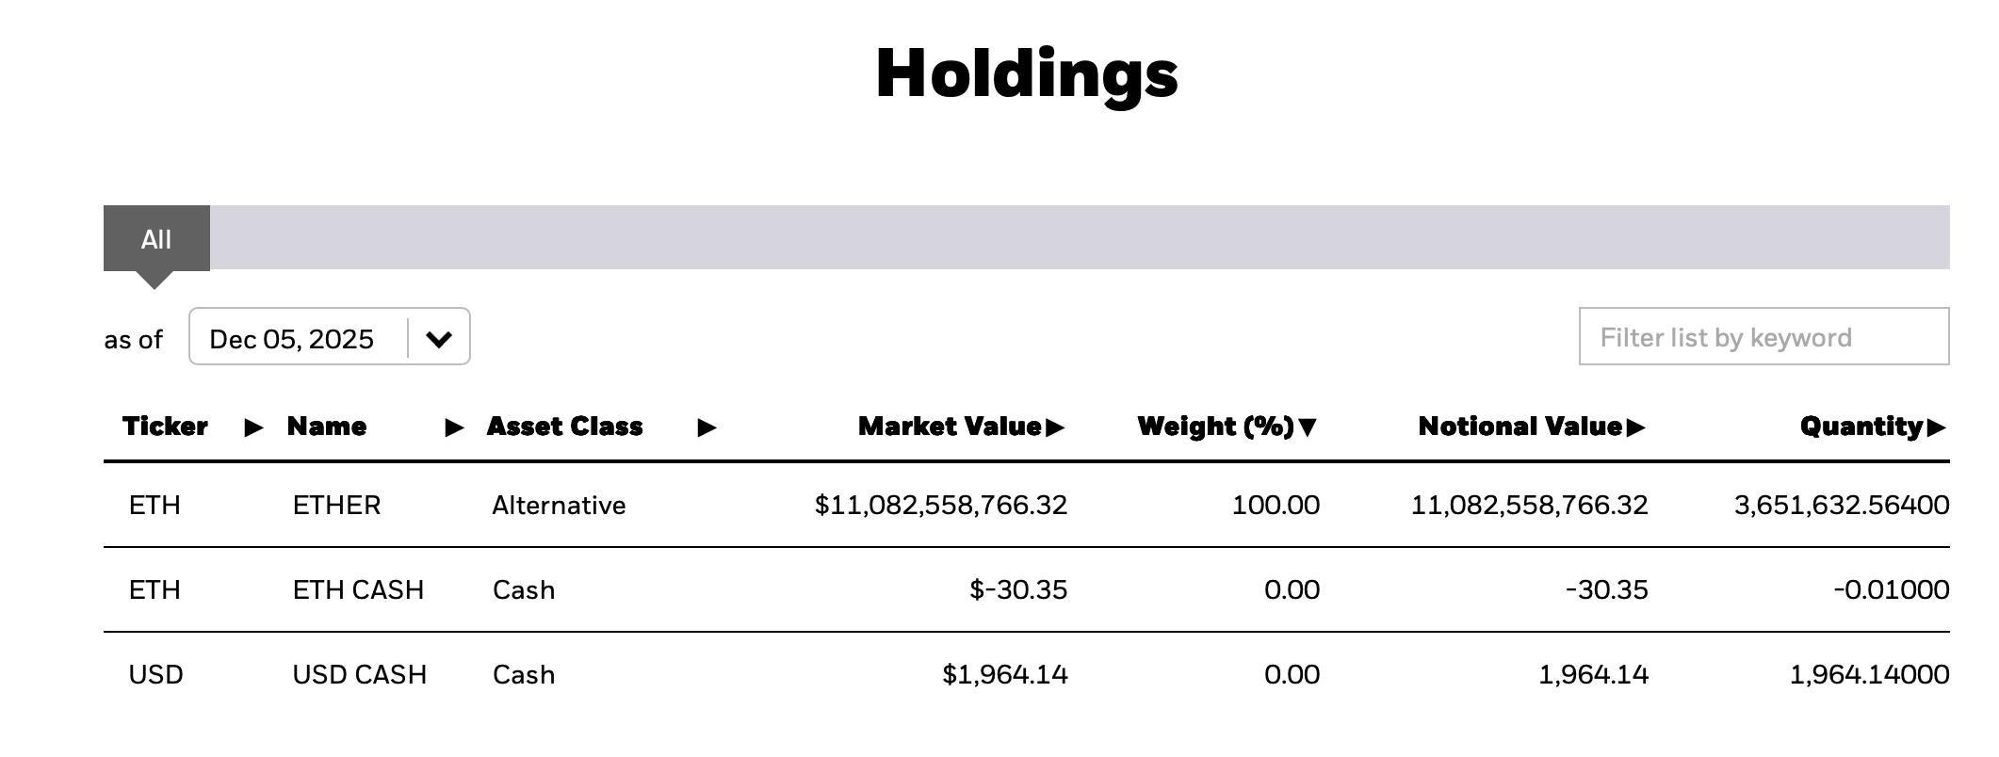The width and height of the screenshot is (1999, 757).
Task: Click the Quantity column sort arrow
Action: click(x=1936, y=426)
